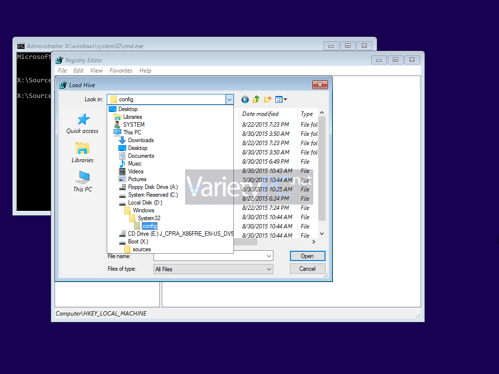Select Libraries icon in left sidebar
Image resolution: width=499 pixels, height=374 pixels.
82,149
